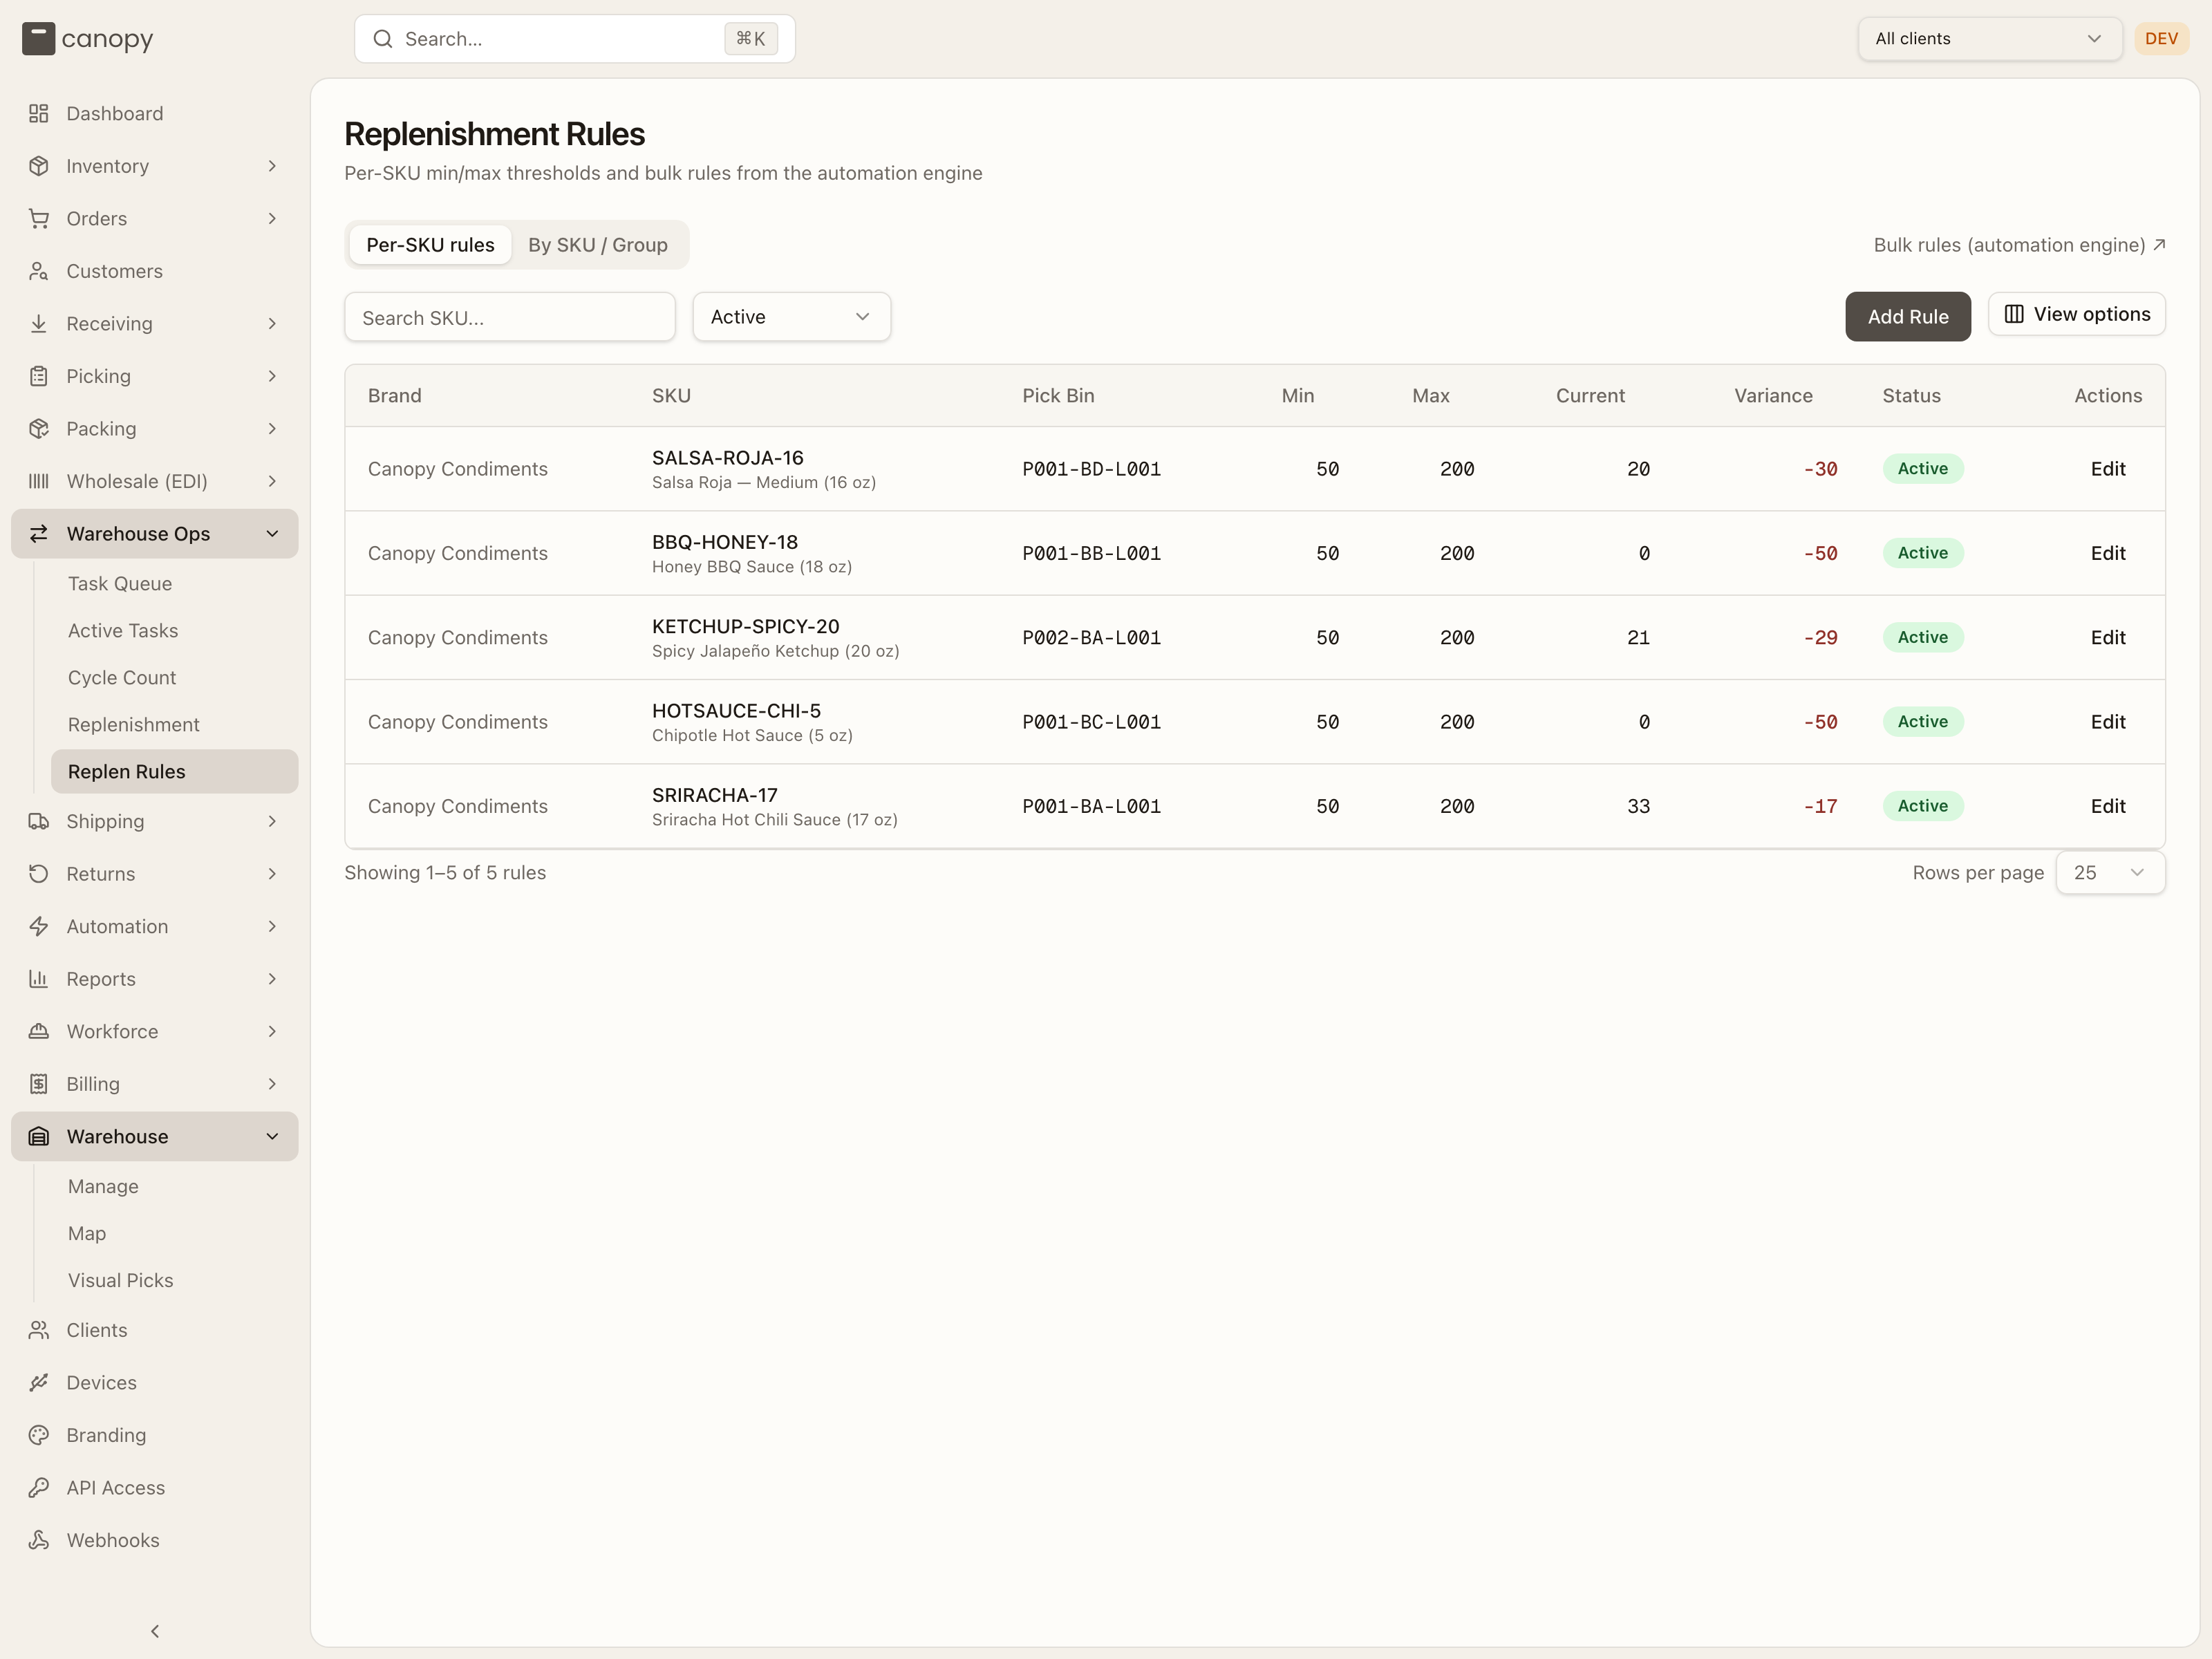This screenshot has width=2212, height=1659.
Task: Click the Wholesale (EDI) barcode icon
Action: pyautogui.click(x=38, y=481)
